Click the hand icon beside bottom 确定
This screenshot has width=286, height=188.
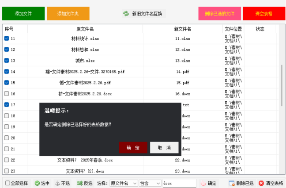point(203,183)
